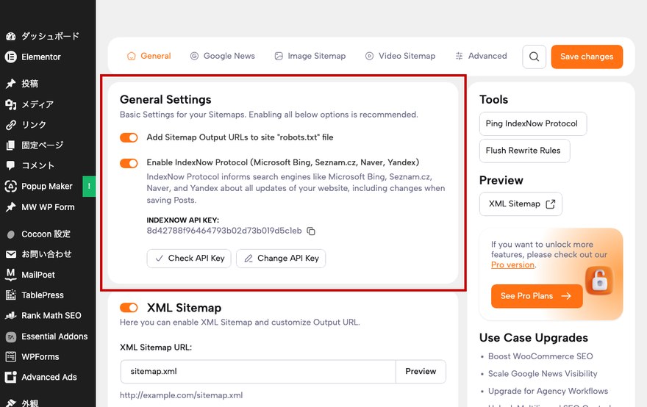This screenshot has height=407, width=647.
Task: Click See Pro Plans button
Action: [537, 296]
